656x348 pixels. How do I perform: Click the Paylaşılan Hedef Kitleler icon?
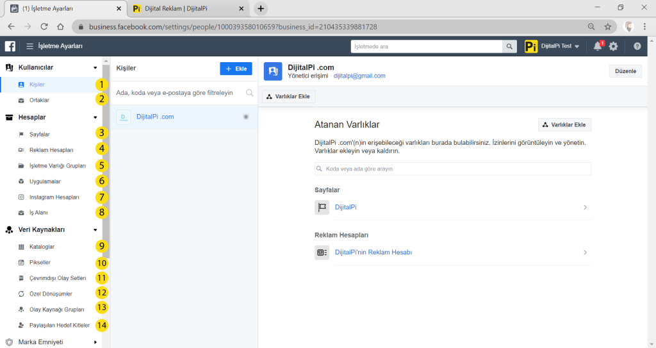tap(21, 326)
